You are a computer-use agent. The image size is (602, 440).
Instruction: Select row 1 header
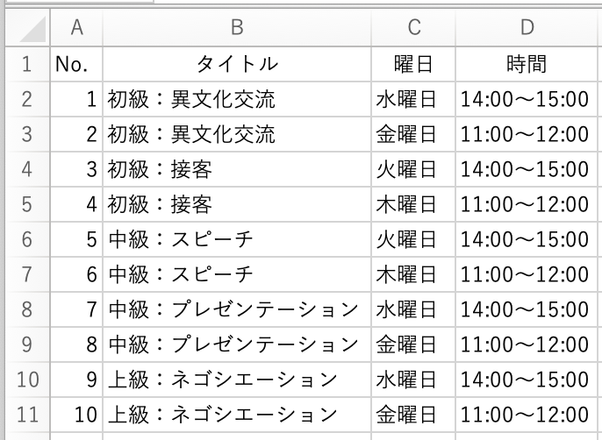pos(25,64)
